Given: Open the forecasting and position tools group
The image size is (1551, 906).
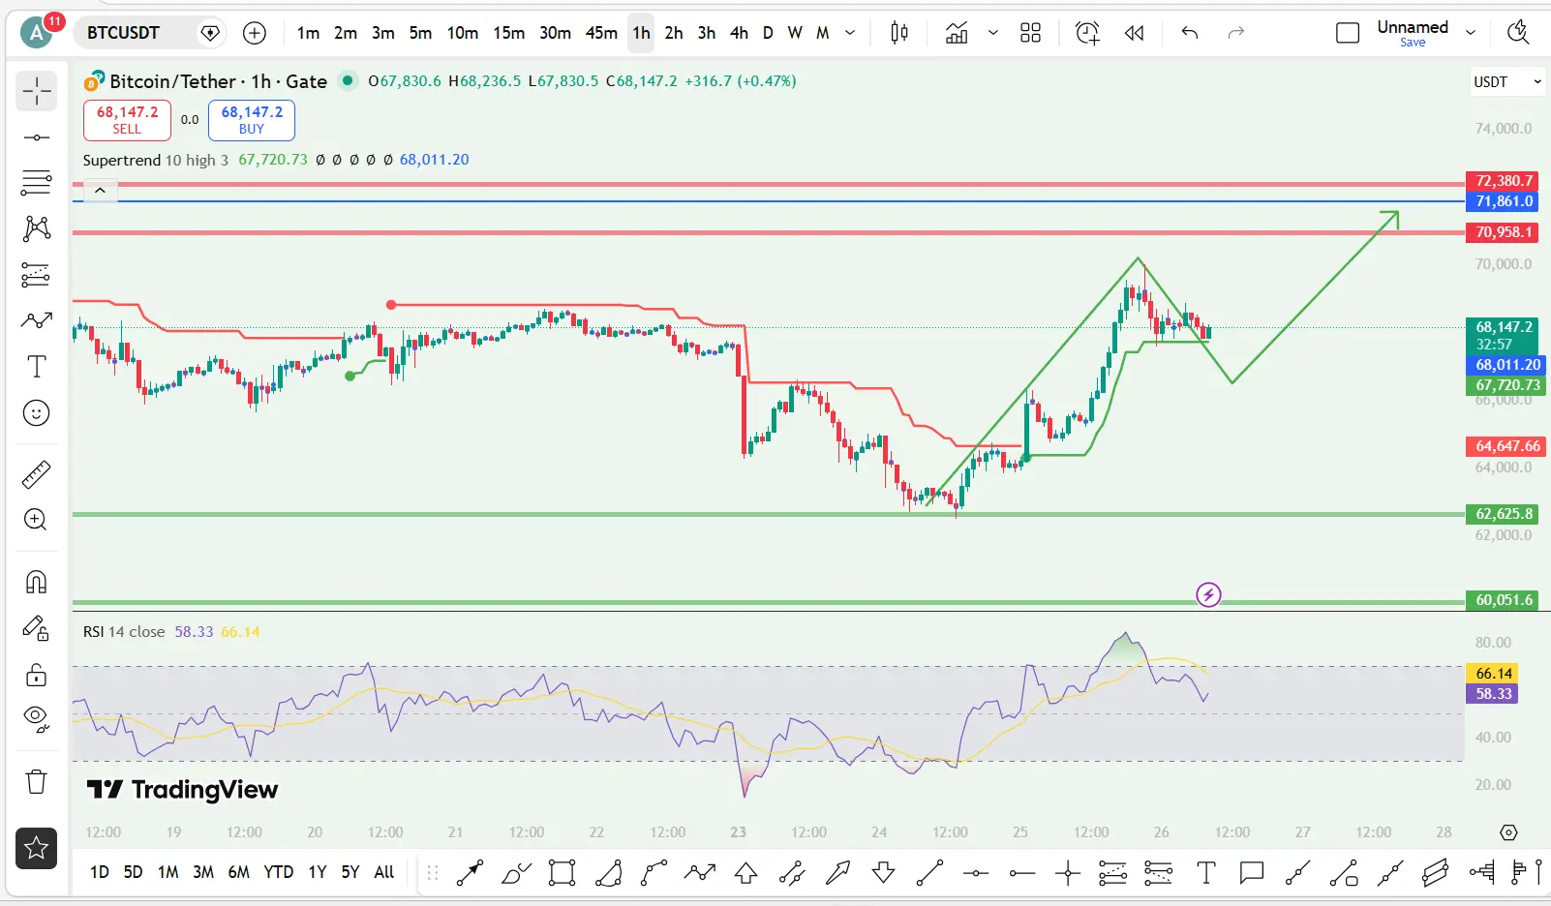Looking at the screenshot, I should (x=37, y=275).
